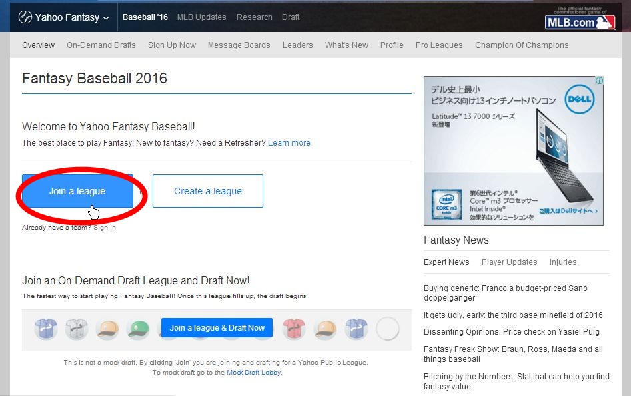Click the MLB.com logo
This screenshot has height=396, width=631.
(580, 22)
